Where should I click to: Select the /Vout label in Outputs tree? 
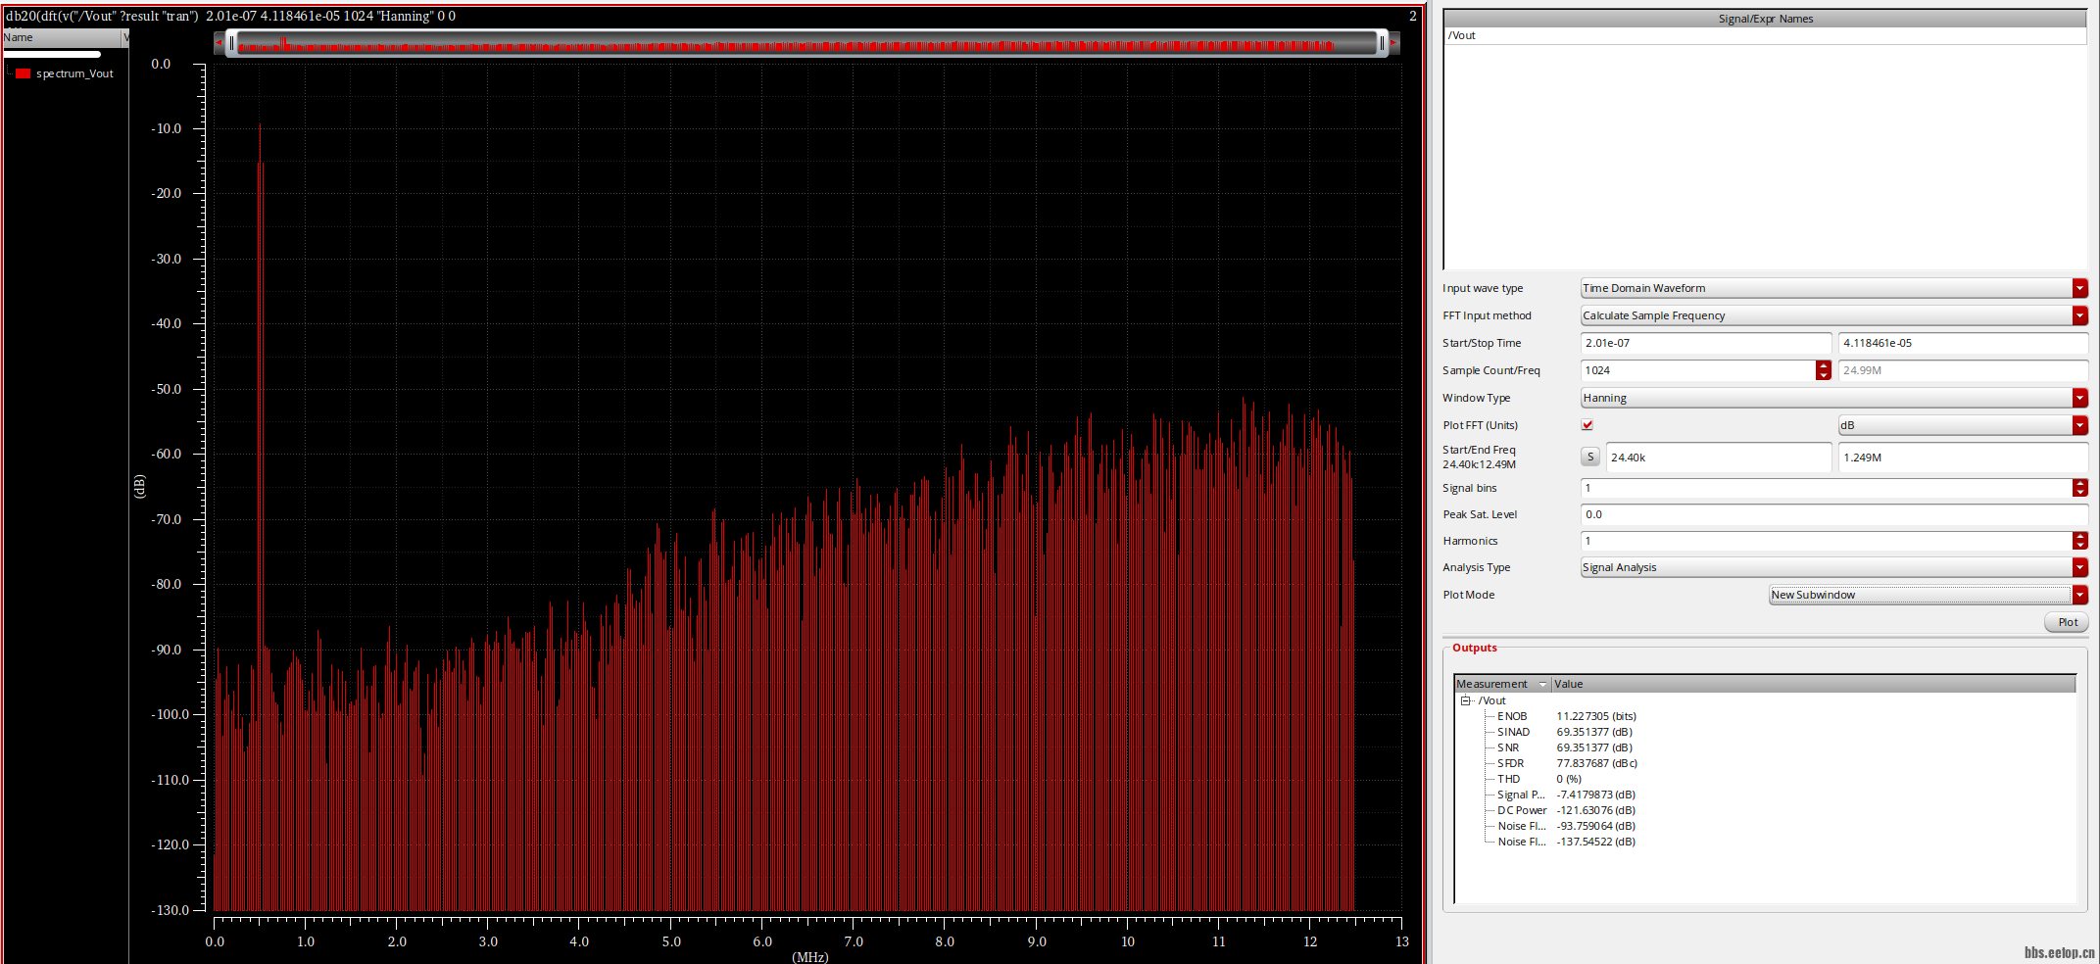pos(1491,700)
